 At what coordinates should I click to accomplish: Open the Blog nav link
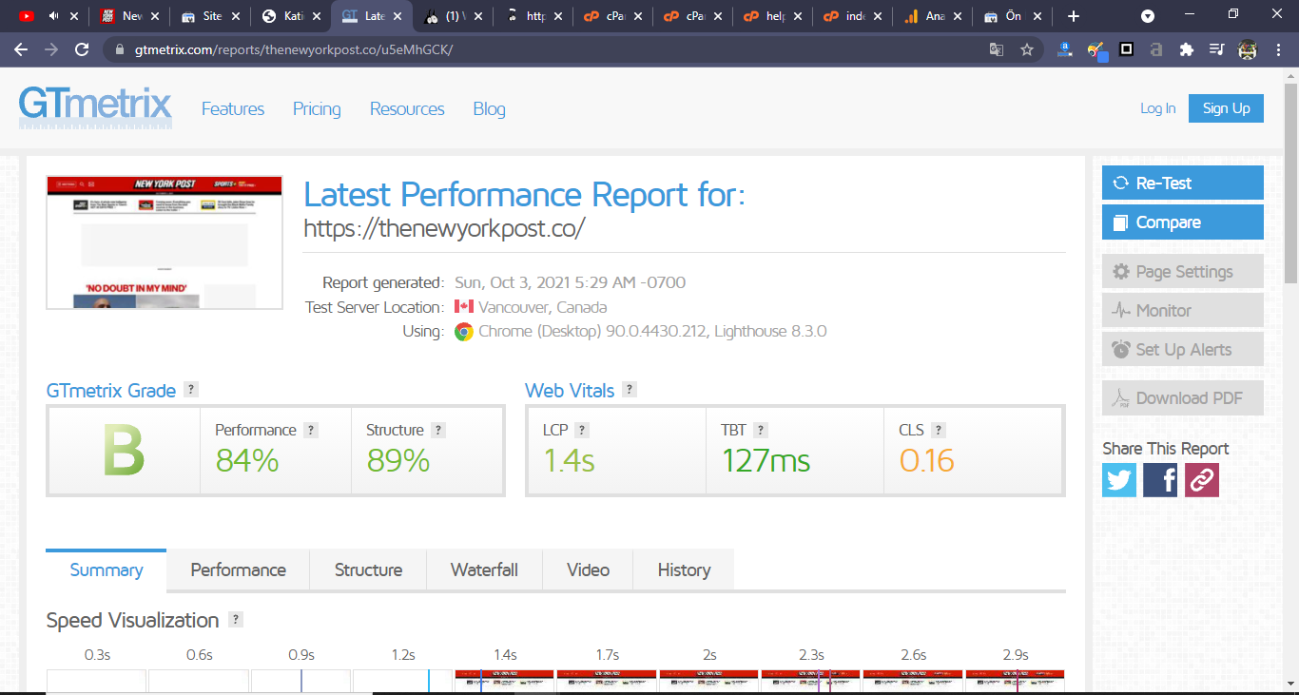tap(490, 109)
